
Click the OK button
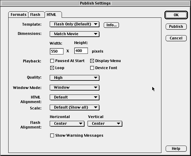[x=176, y=15]
